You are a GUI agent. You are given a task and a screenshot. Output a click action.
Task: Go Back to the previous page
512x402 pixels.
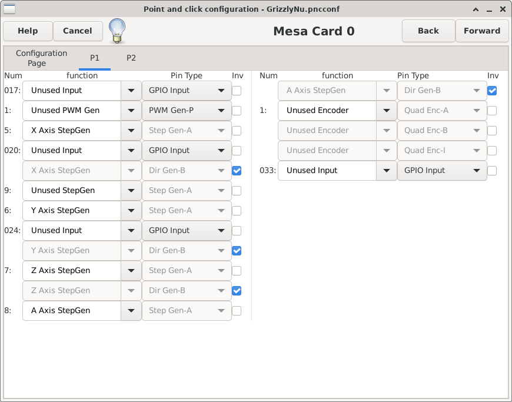click(428, 31)
